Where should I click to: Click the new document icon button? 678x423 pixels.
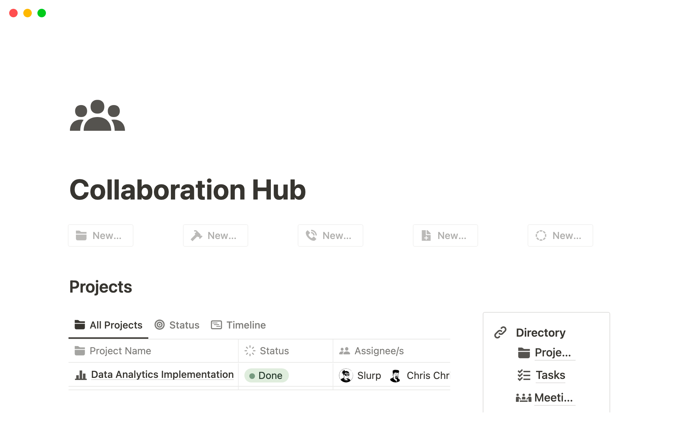tap(427, 235)
